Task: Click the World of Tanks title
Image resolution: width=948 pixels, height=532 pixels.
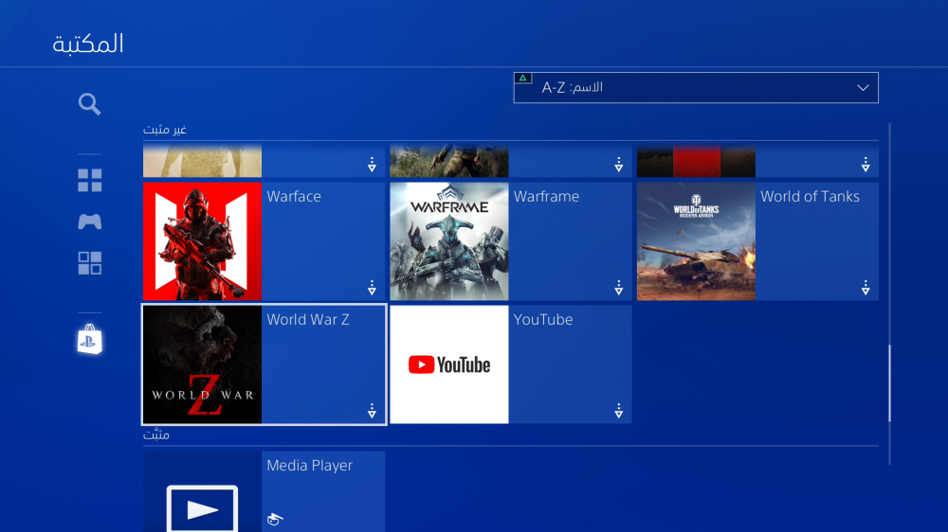Action: pyautogui.click(x=810, y=197)
